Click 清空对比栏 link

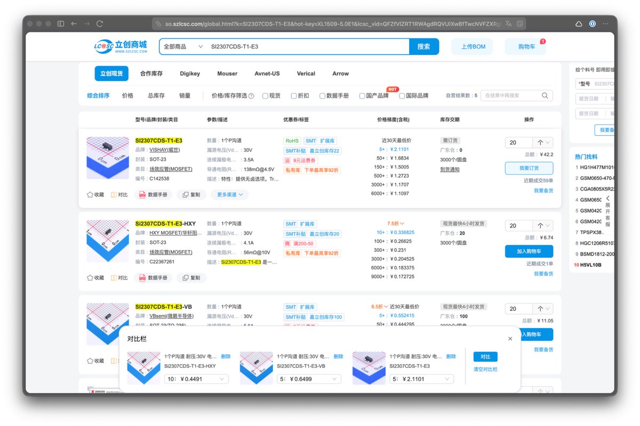485,369
